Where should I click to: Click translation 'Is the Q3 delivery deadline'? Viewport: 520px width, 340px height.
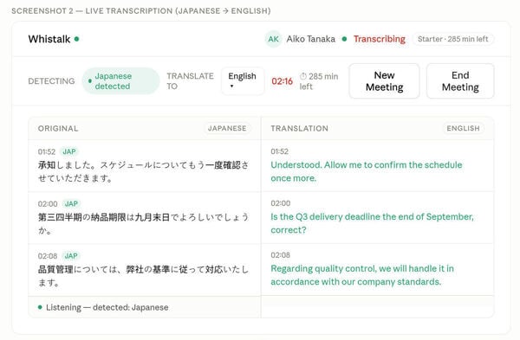click(372, 223)
